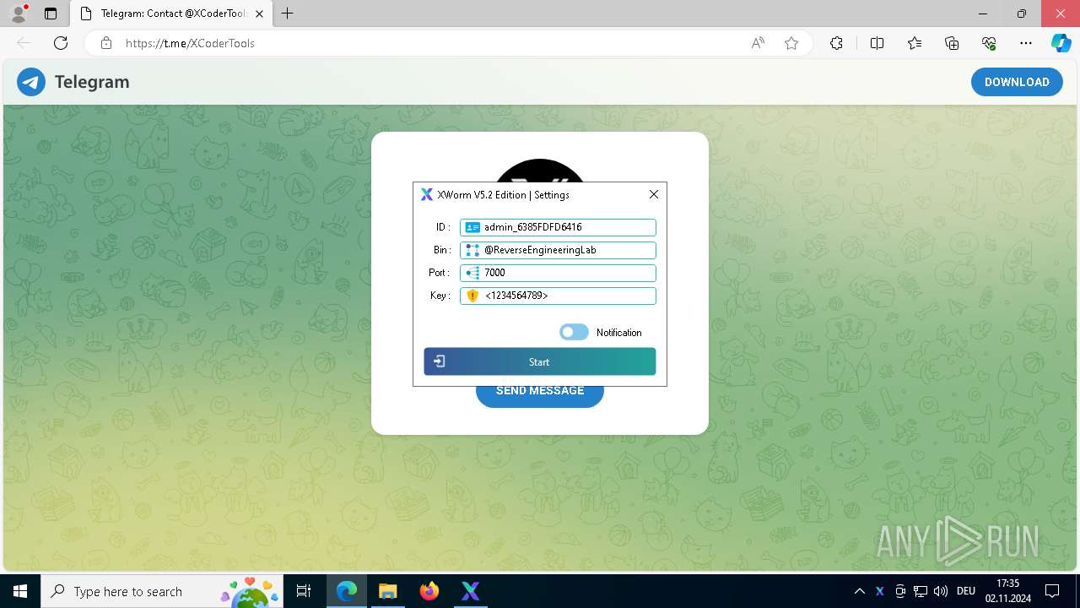Edit the Bin field @ReverseEngineeringLab

[558, 250]
